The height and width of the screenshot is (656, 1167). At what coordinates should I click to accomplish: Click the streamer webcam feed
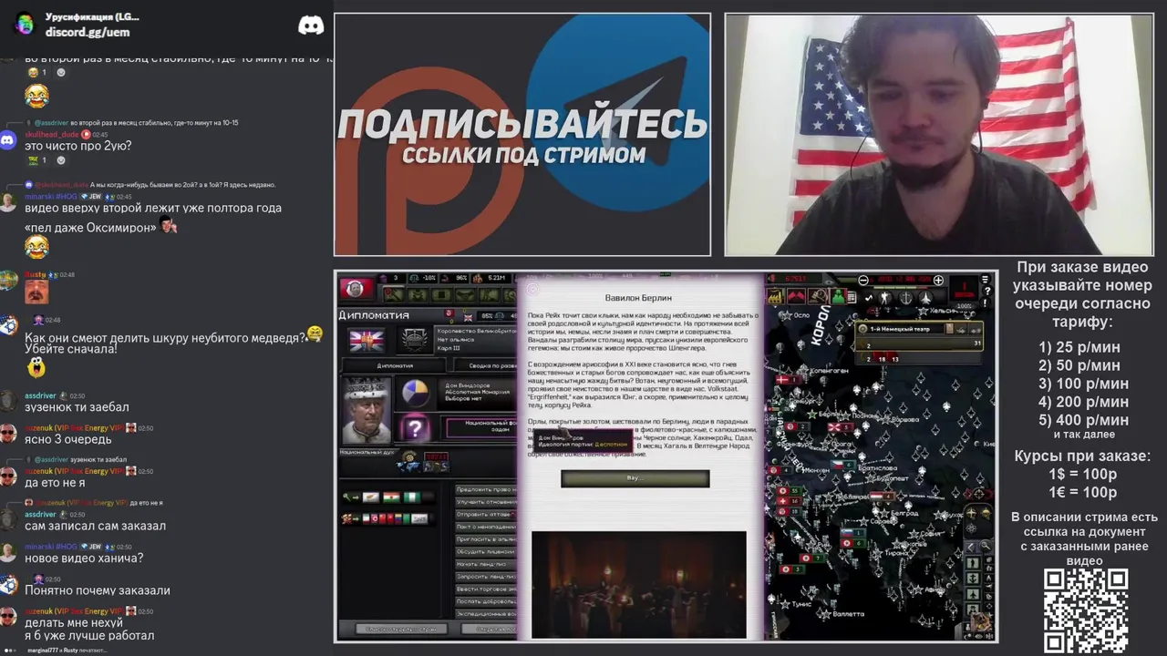click(938, 135)
